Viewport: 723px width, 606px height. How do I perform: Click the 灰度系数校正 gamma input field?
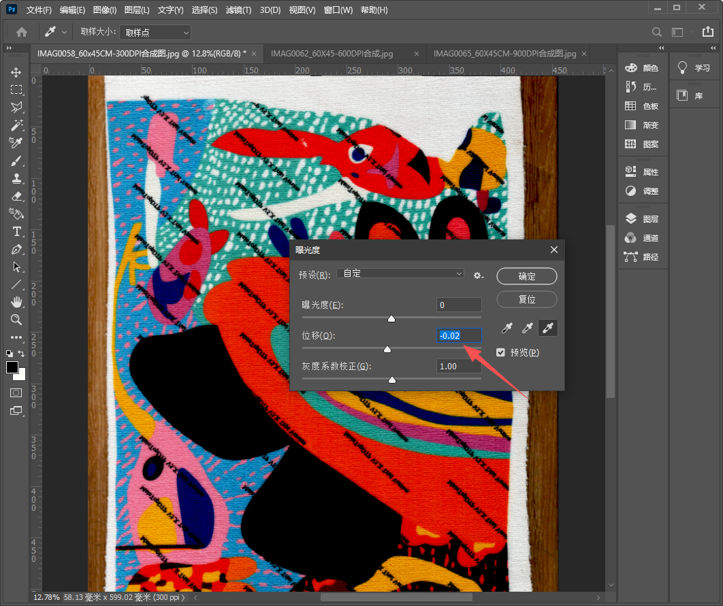coord(459,367)
